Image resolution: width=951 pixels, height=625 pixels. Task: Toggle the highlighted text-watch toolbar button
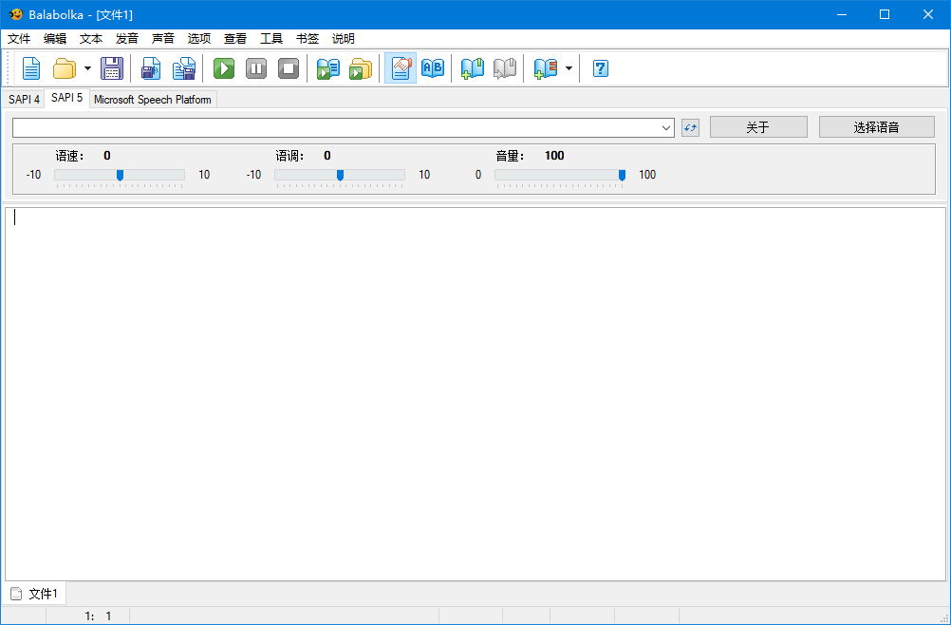point(401,68)
